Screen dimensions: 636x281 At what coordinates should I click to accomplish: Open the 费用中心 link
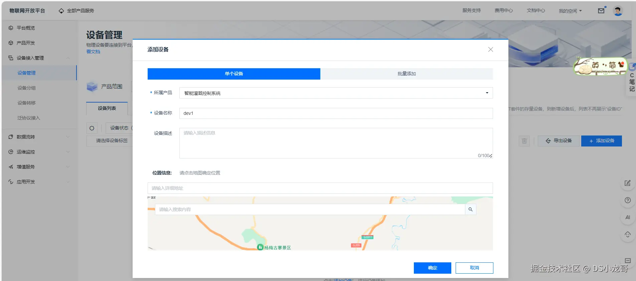click(504, 11)
